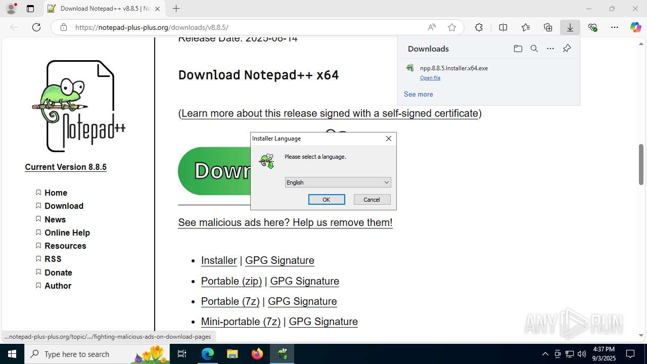The image size is (647, 364).
Task: Click the Portable (zip) link
Action: (x=232, y=281)
